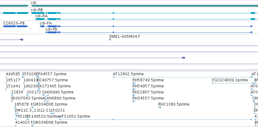
Task: Click the RH22867.5prime label
Action: click(x=148, y=92)
